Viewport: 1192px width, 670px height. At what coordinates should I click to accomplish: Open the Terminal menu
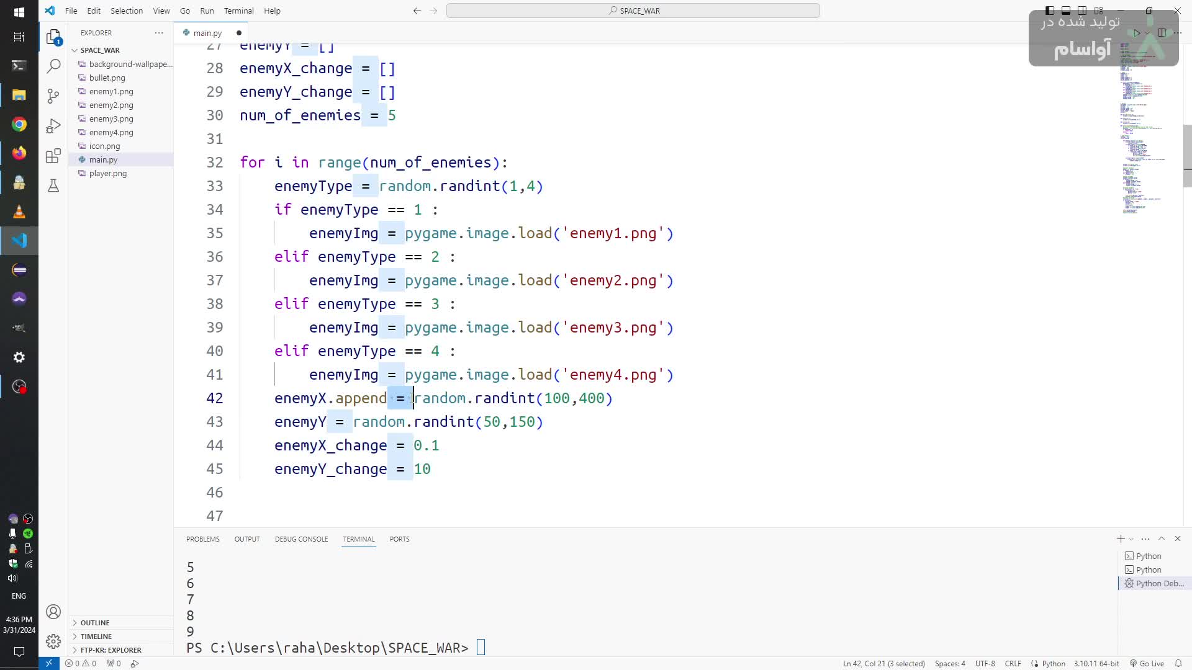[238, 11]
